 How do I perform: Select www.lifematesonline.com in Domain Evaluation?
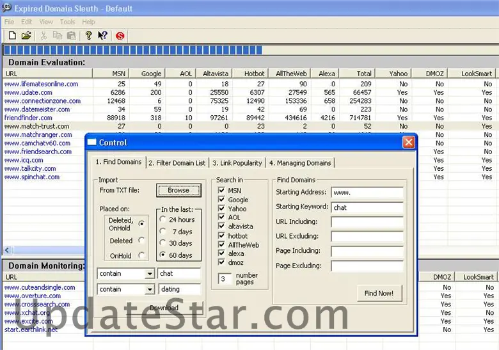pyautogui.click(x=41, y=84)
